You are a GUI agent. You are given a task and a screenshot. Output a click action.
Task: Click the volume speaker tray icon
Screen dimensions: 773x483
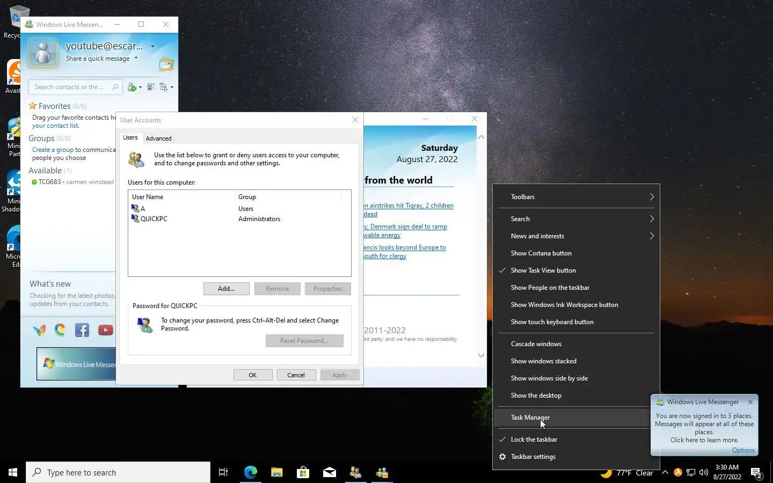click(704, 473)
